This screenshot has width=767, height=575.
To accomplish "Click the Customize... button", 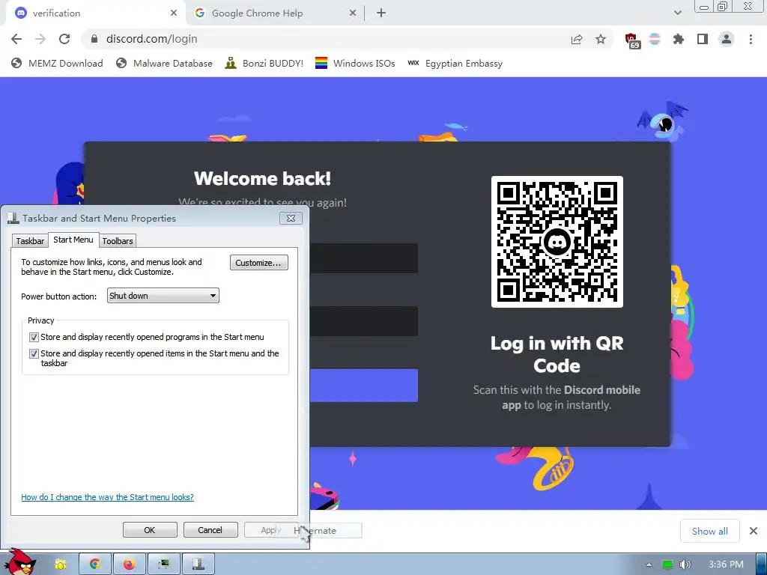I will click(x=258, y=263).
